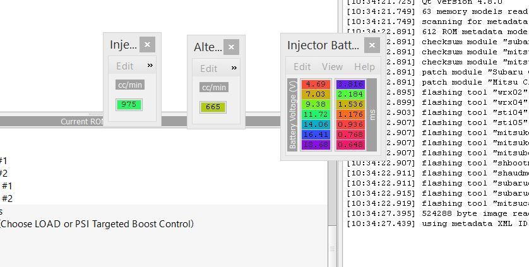
Task: Select the 1.176 ms latency cell
Action: [350, 115]
